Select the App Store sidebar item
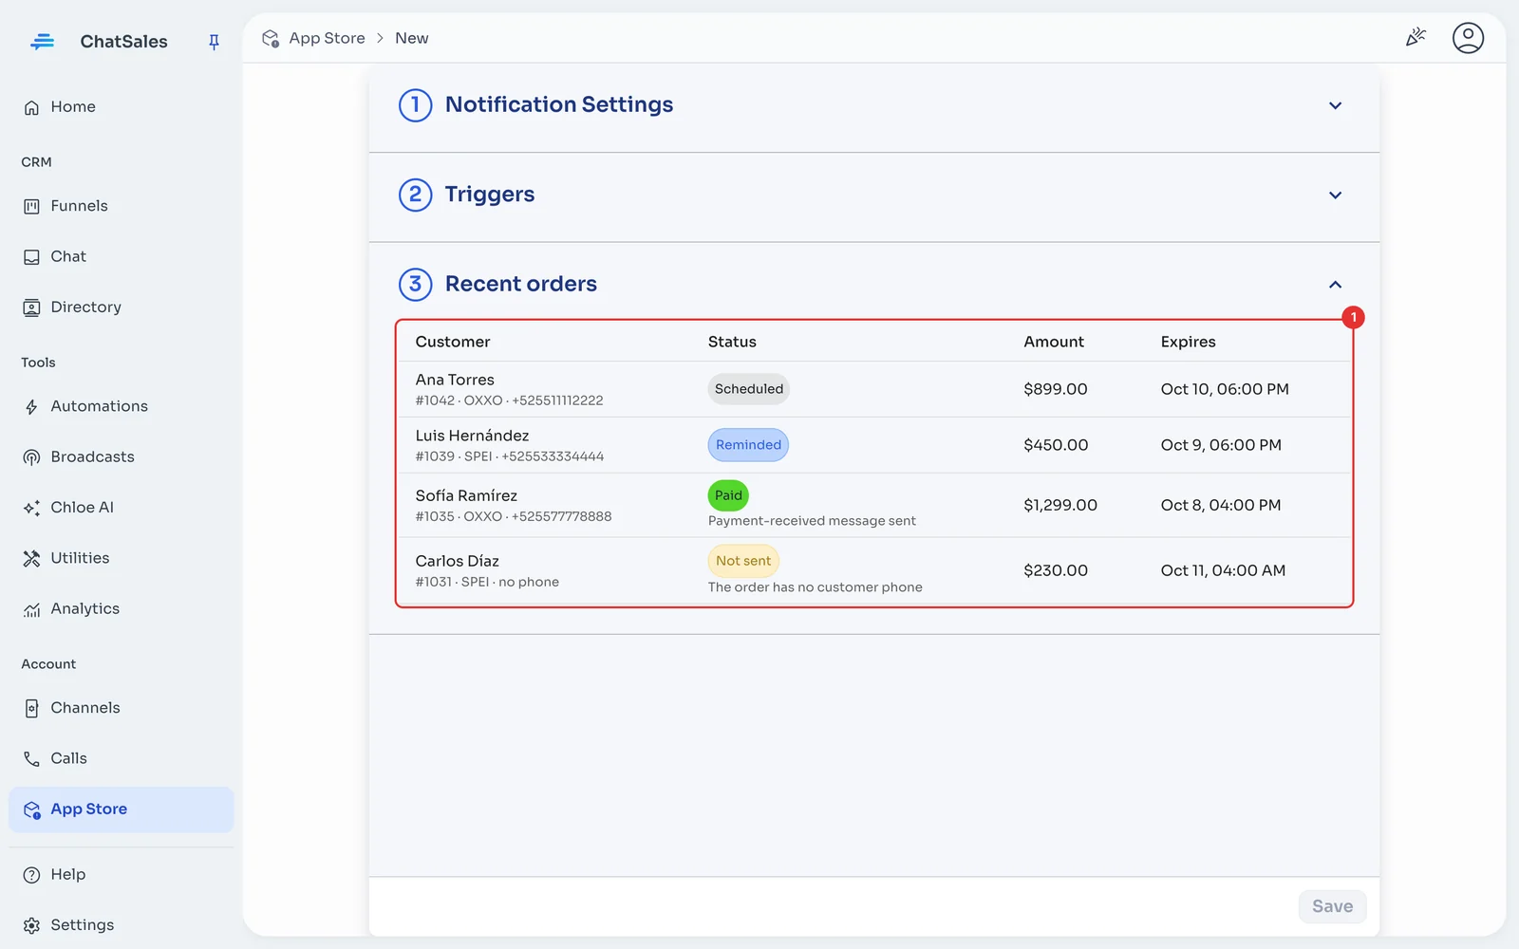The height and width of the screenshot is (949, 1519). 121,809
